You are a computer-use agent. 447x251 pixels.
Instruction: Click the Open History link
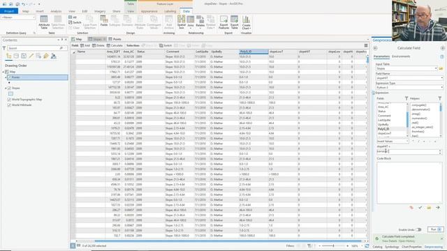click(x=406, y=241)
